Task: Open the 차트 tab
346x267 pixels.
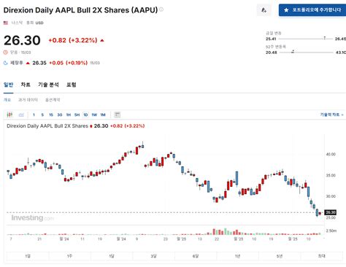Action: coord(26,85)
